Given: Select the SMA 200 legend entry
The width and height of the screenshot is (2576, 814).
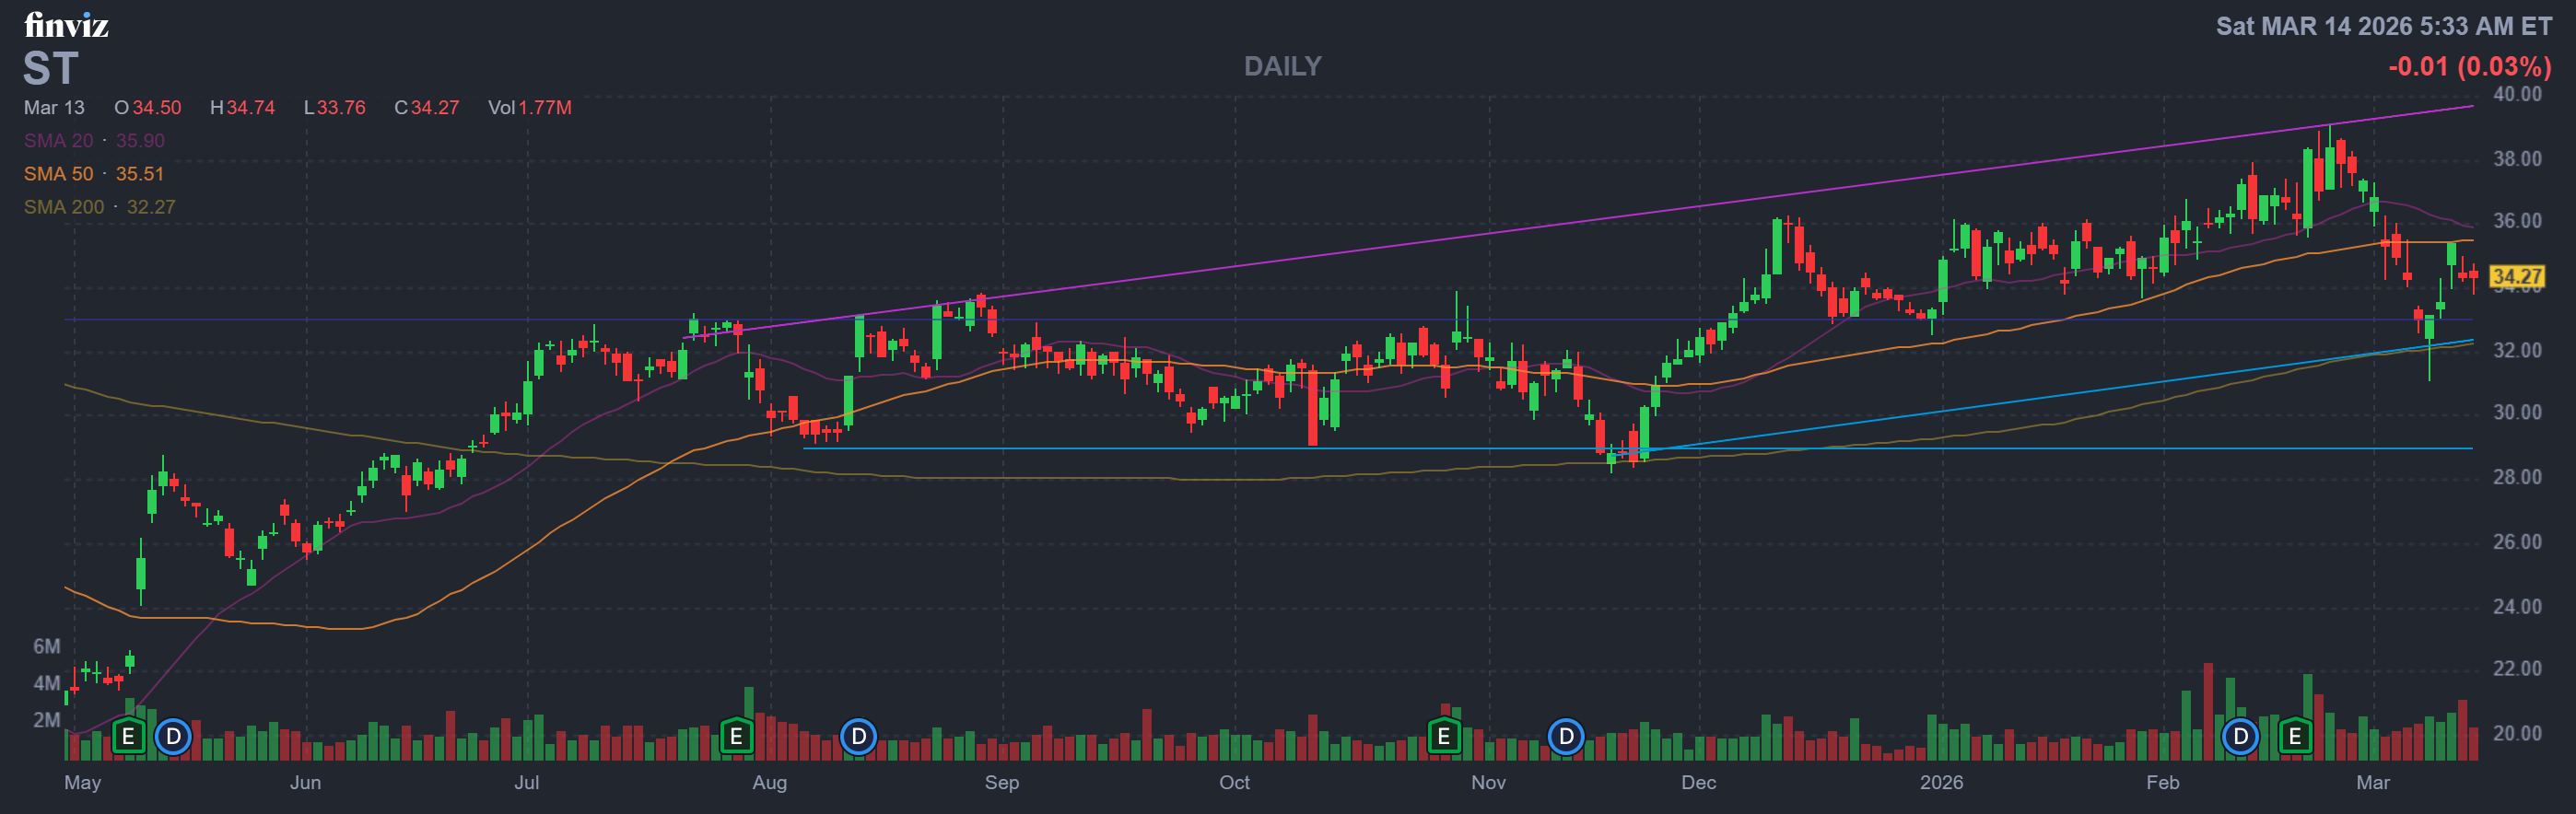Looking at the screenshot, I should coord(99,207).
